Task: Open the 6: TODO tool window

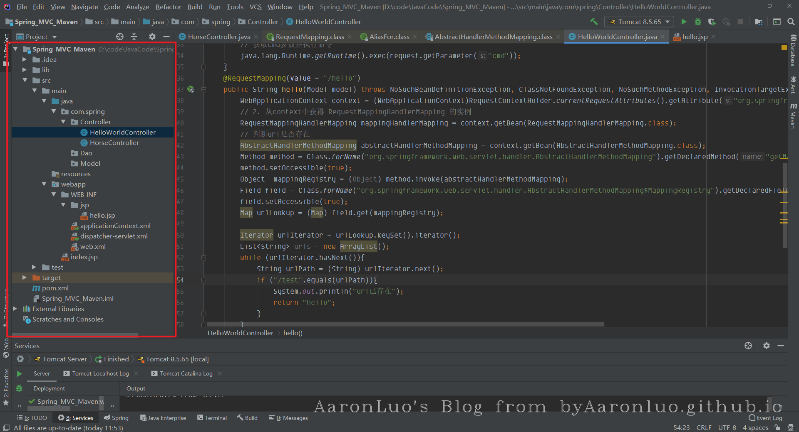Action: click(32, 418)
